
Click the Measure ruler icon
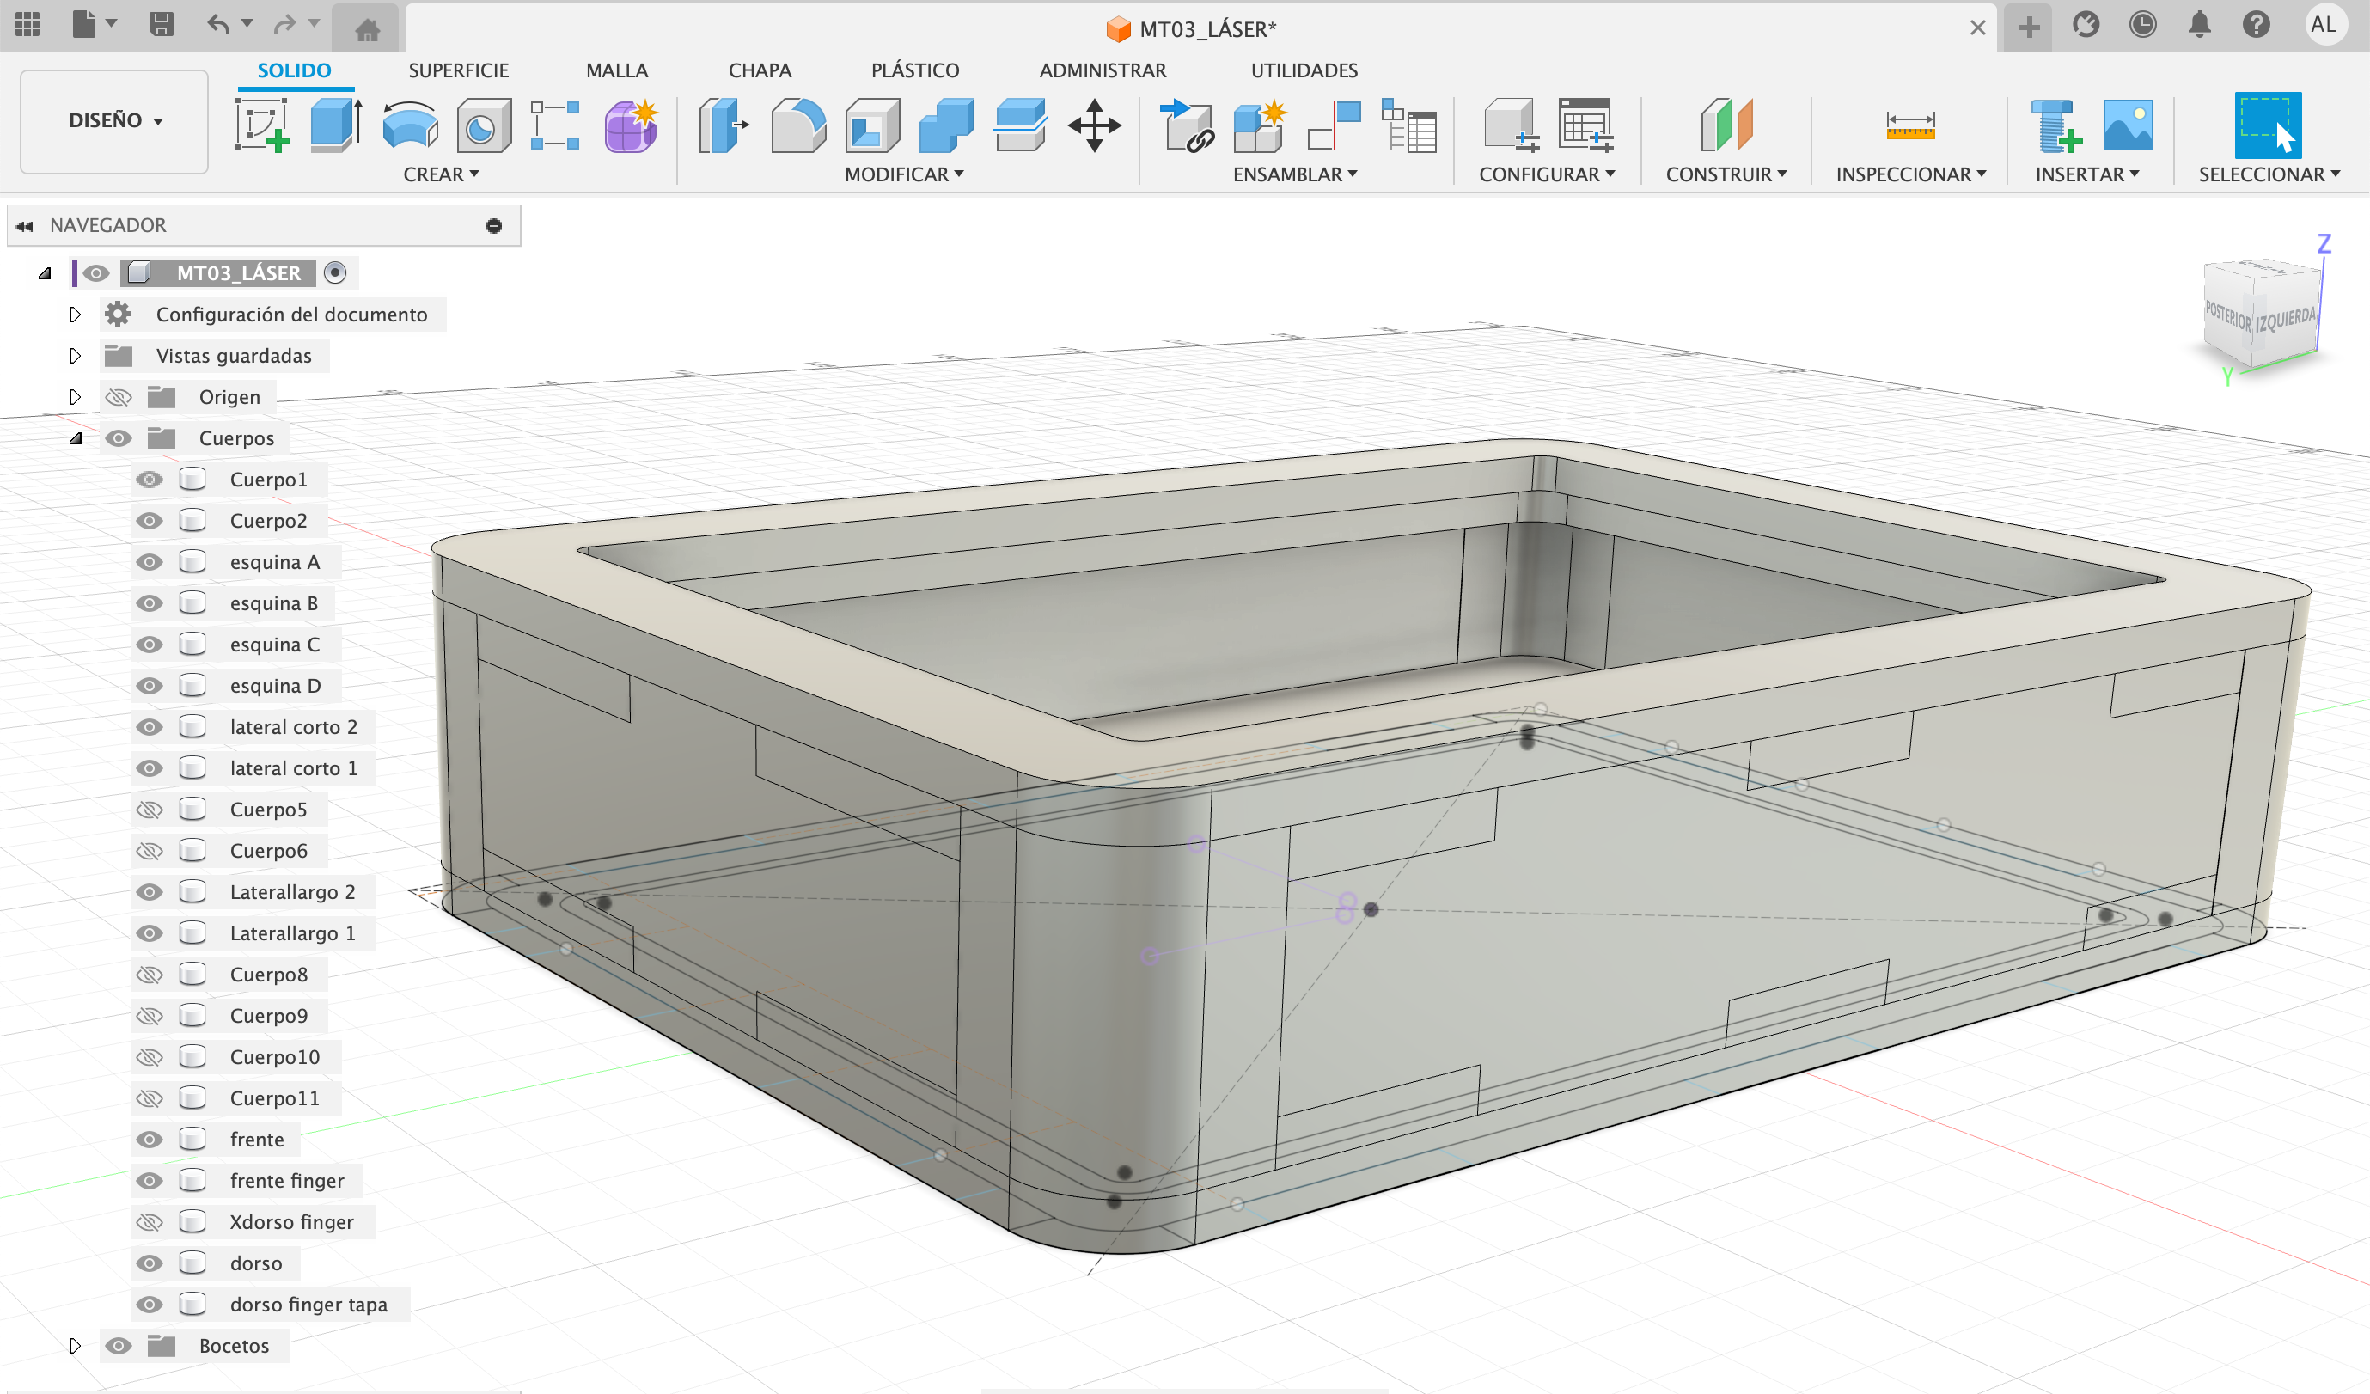click(1910, 125)
